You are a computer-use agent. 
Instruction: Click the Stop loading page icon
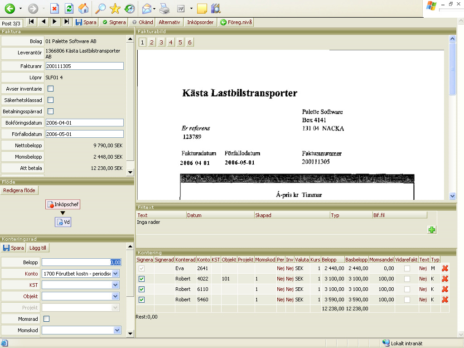tap(54, 9)
